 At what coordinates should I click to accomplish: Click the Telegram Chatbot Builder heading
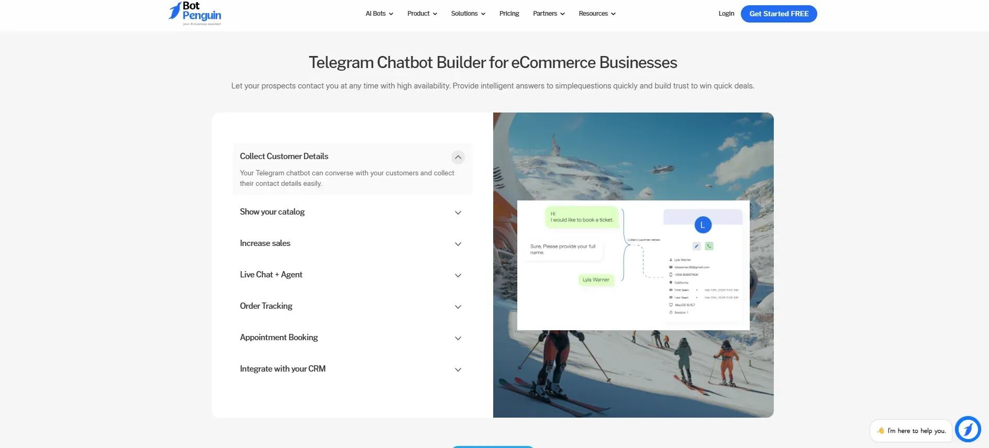point(493,62)
